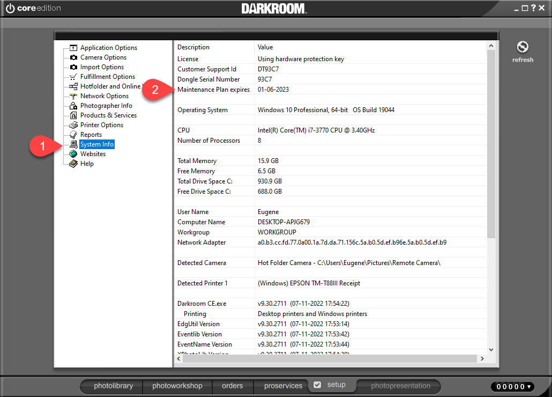Click the Websites globe icon
Screen dimensions: 552x397
[x=73, y=154]
